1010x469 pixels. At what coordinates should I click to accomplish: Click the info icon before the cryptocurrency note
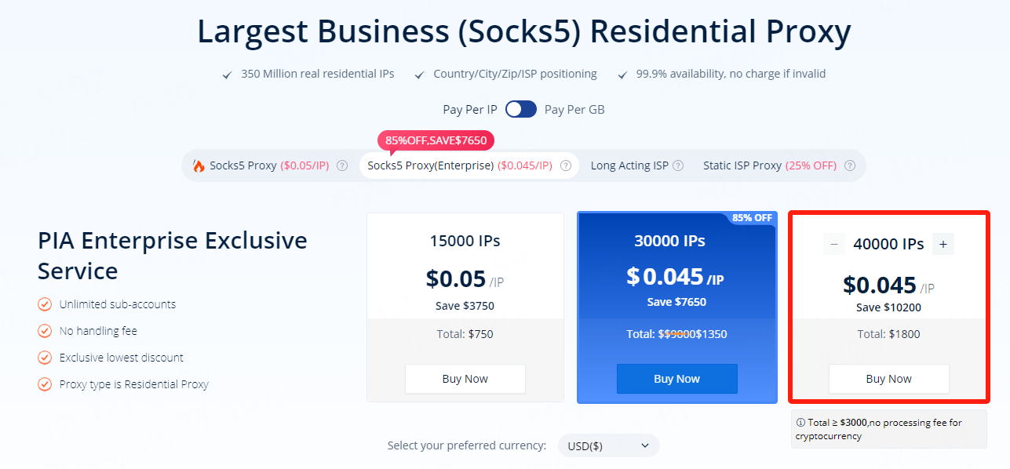[x=800, y=423]
